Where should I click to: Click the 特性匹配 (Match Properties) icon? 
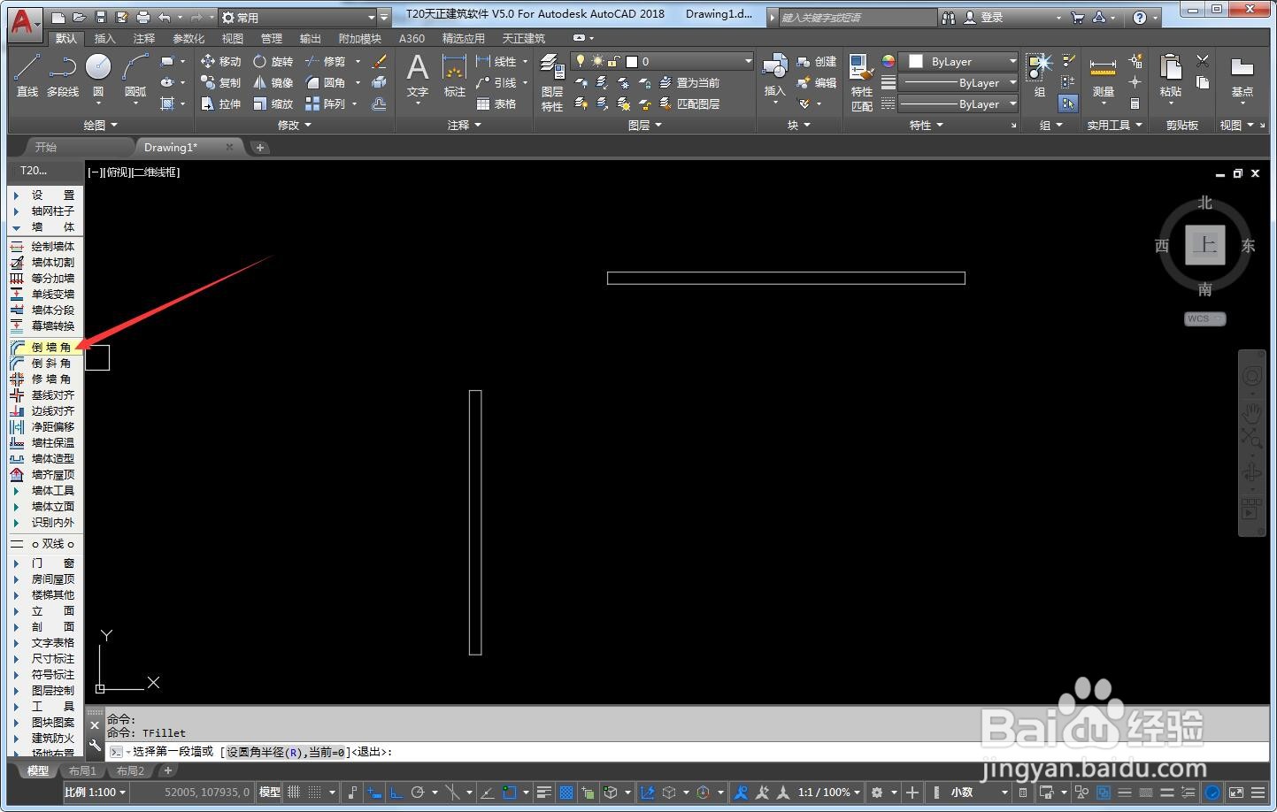(861, 82)
